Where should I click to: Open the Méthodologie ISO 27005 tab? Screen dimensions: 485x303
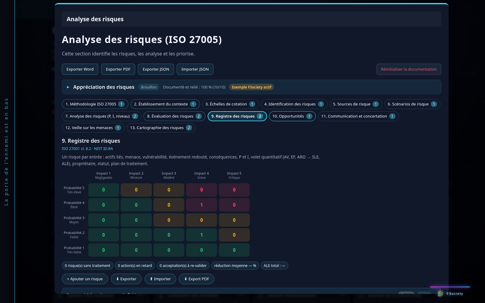pos(95,104)
